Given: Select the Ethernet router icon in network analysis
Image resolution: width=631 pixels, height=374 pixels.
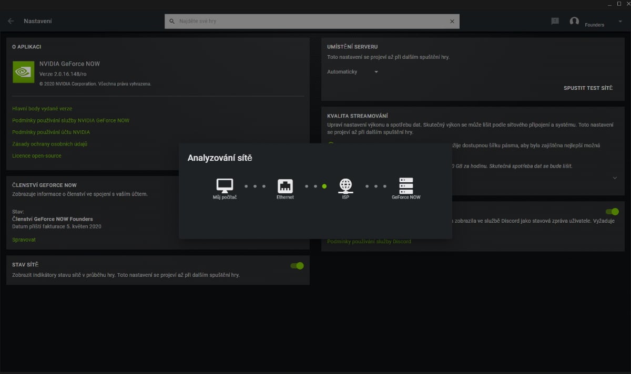Looking at the screenshot, I should 285,185.
